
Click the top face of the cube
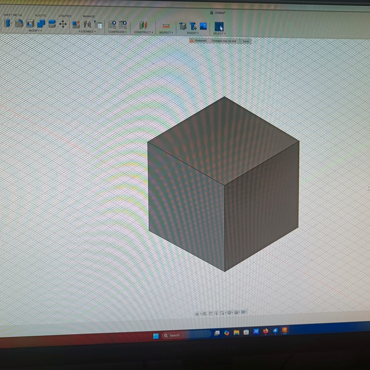pos(224,141)
